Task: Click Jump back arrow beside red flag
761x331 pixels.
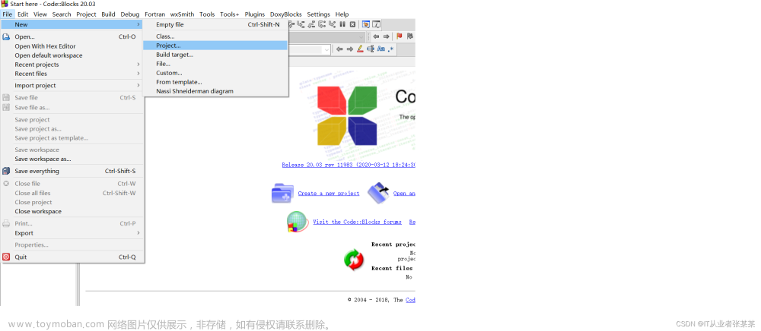Action: pos(376,36)
